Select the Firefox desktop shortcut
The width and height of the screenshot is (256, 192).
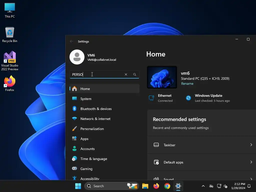(x=10, y=83)
